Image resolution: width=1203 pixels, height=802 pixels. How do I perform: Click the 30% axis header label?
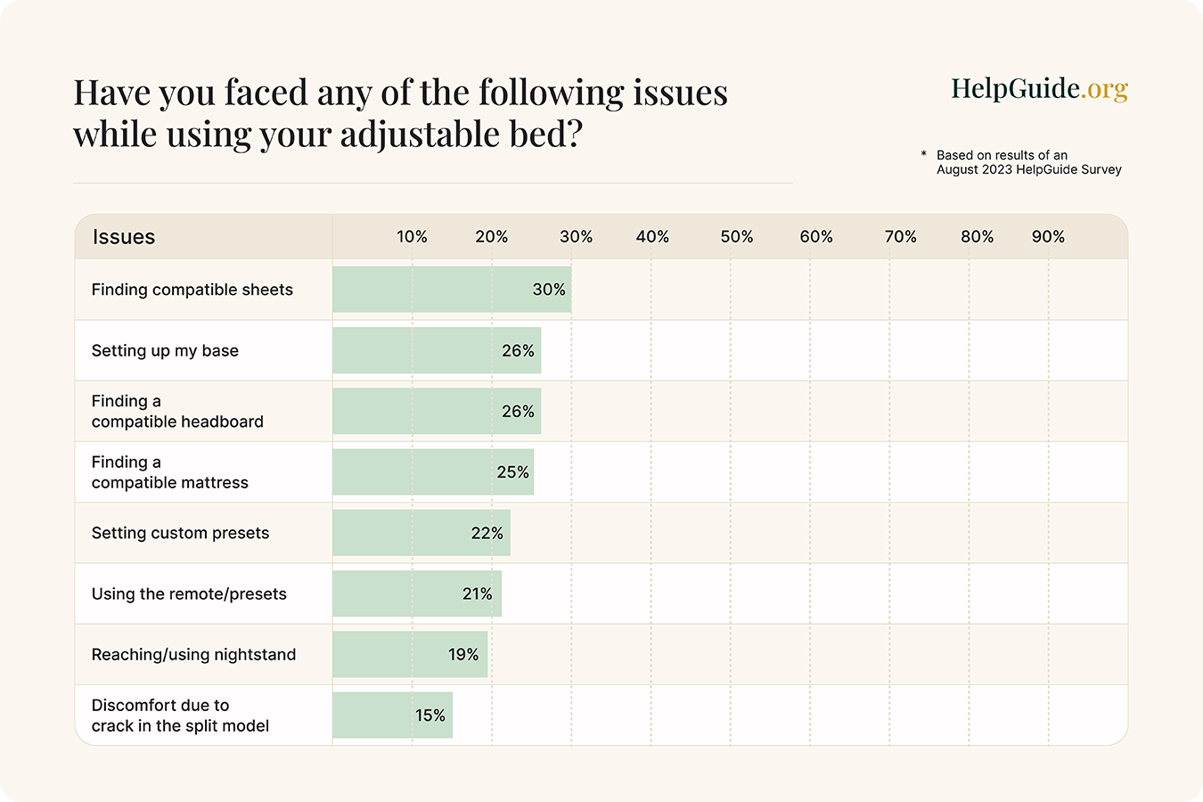[x=576, y=237]
